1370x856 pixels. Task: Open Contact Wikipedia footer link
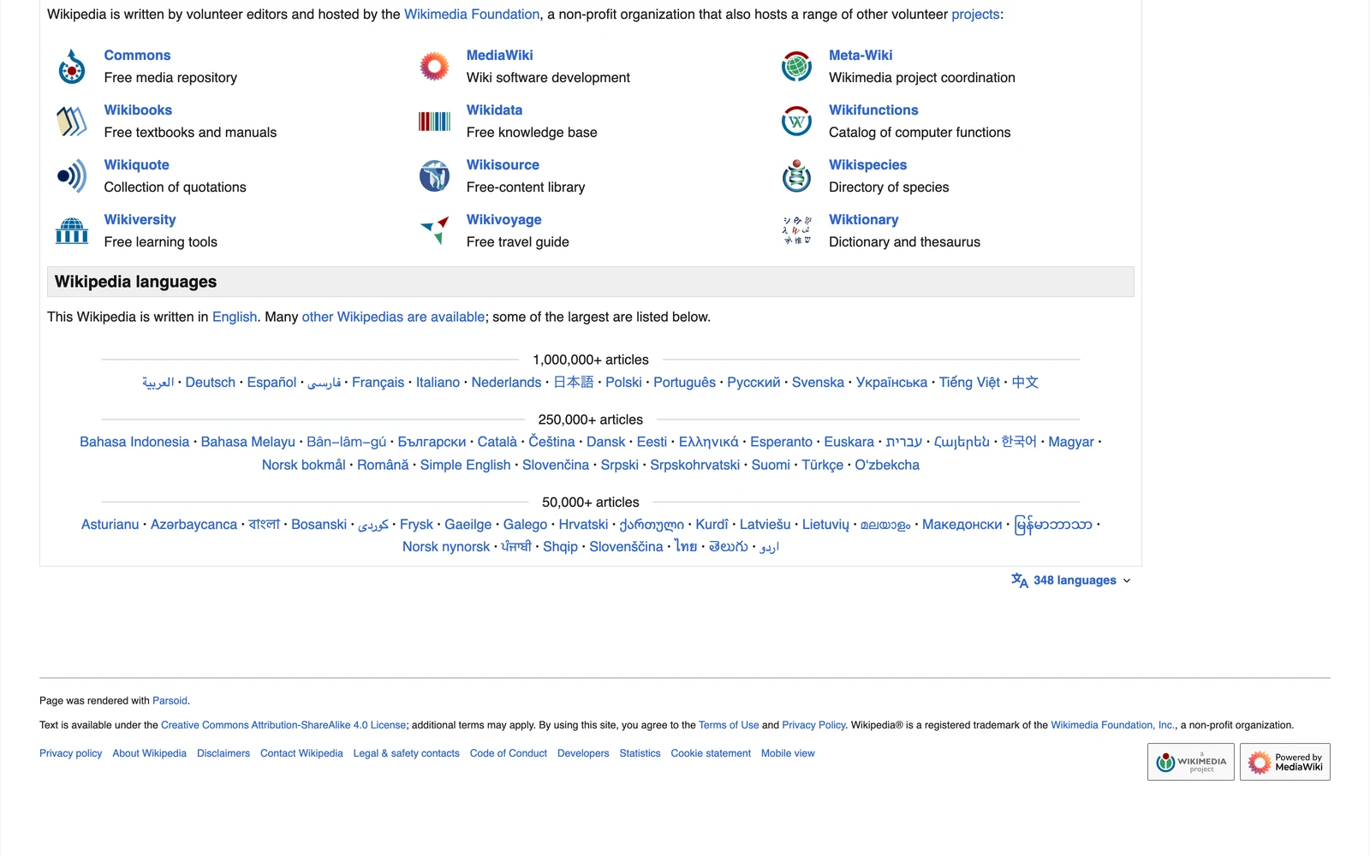pyautogui.click(x=301, y=753)
